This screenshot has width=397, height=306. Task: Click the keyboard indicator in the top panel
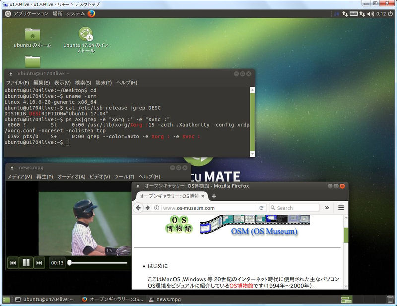click(x=353, y=14)
